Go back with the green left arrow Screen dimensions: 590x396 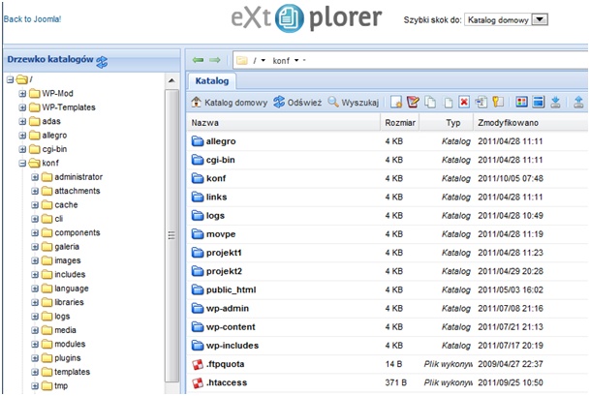click(x=198, y=60)
